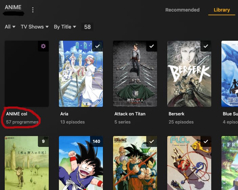The height and width of the screenshot is (190, 238).
Task: Open the All filter dropdown
Action: pos(10,27)
